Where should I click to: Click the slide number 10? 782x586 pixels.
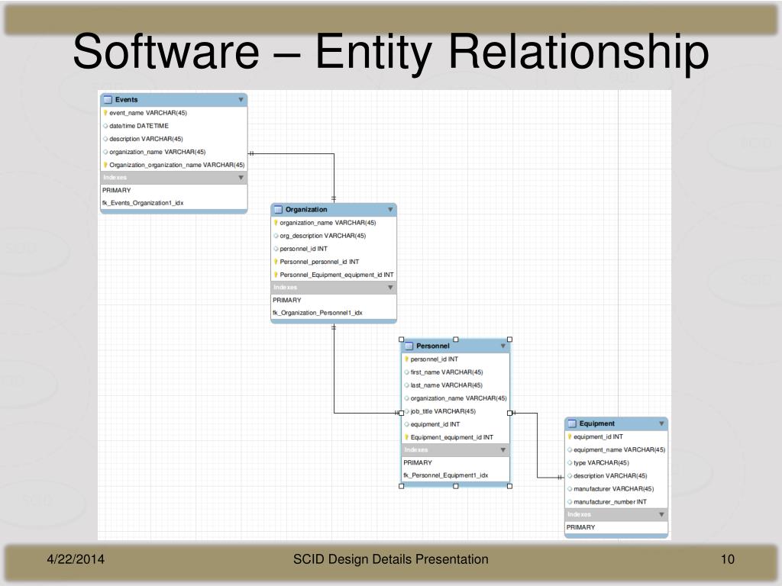click(x=728, y=559)
